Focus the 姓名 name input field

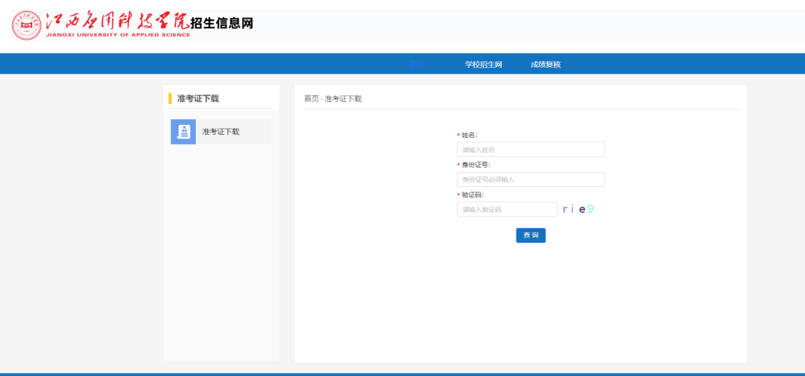531,150
